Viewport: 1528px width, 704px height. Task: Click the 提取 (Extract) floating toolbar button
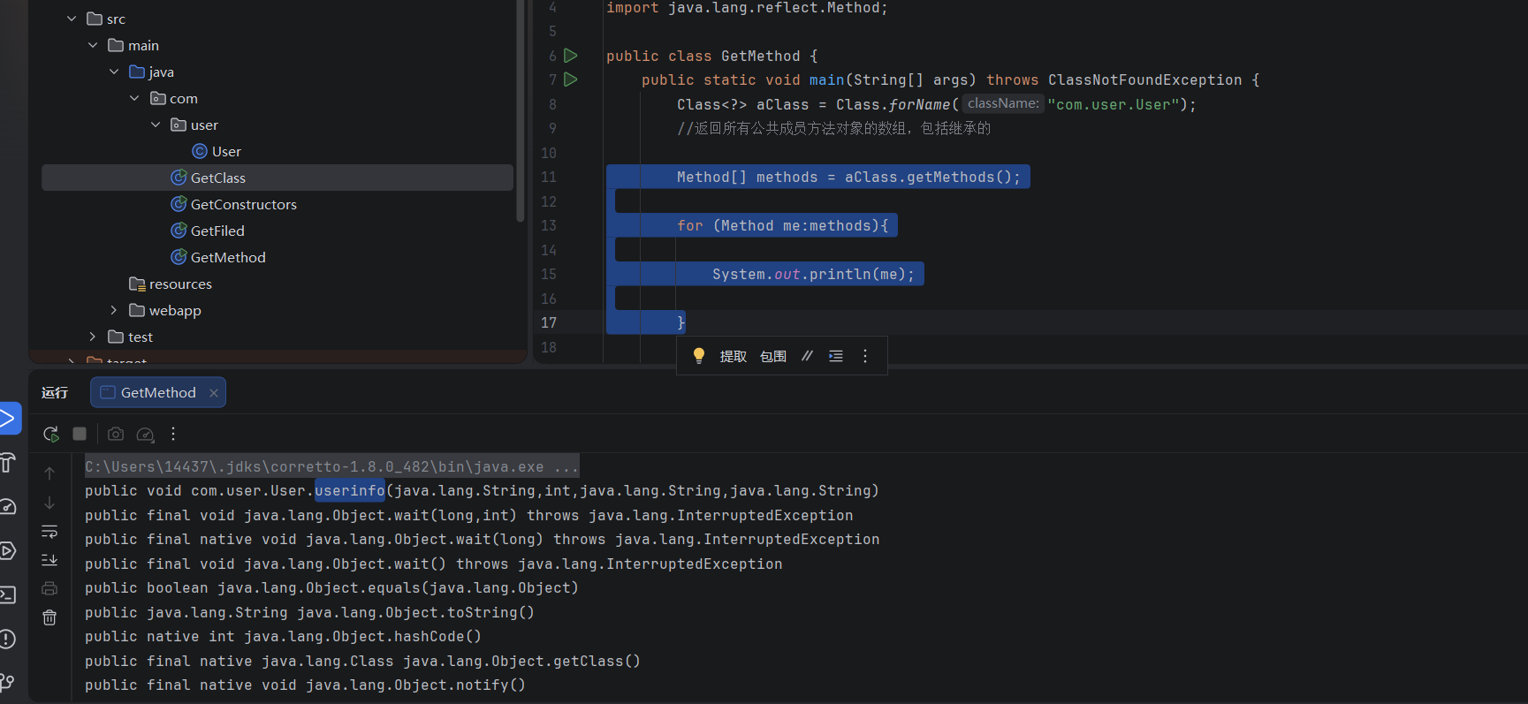click(x=734, y=356)
